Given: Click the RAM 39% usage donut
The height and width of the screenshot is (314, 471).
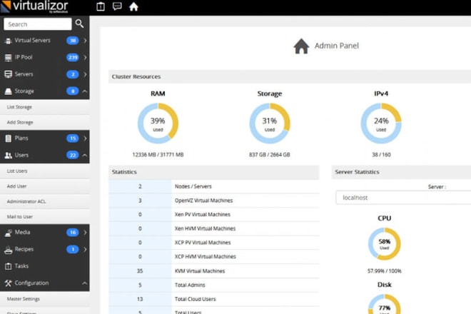Looking at the screenshot, I should point(158,123).
